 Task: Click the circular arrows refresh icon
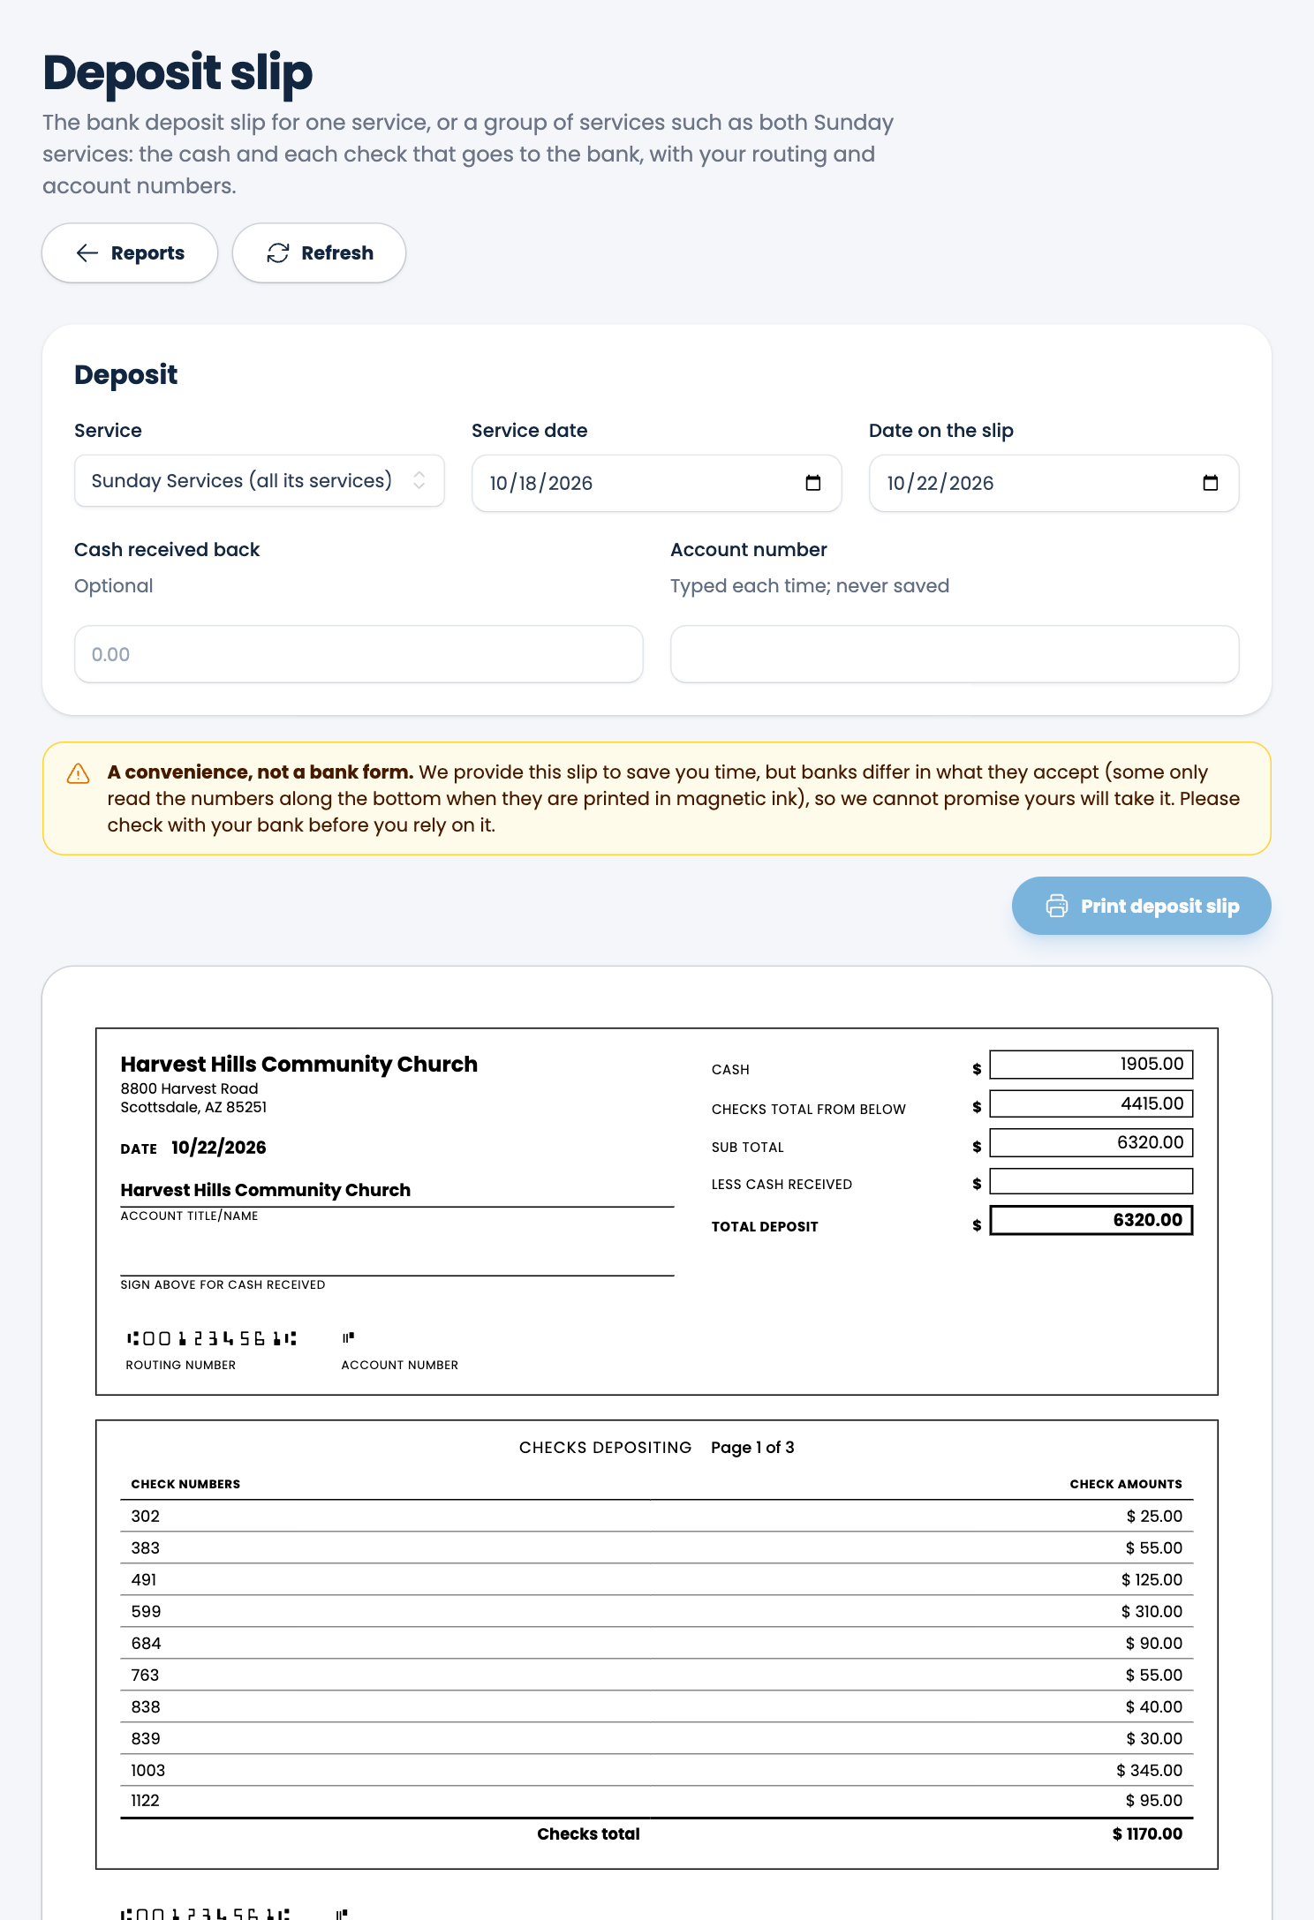click(x=278, y=253)
